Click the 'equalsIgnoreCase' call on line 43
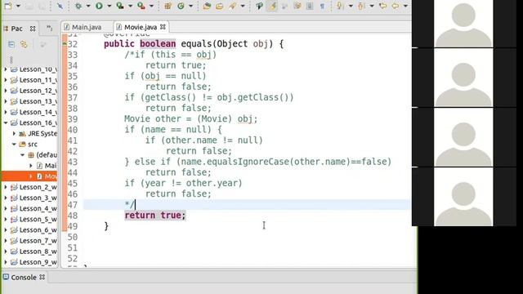523x294 pixels. [x=248, y=162]
